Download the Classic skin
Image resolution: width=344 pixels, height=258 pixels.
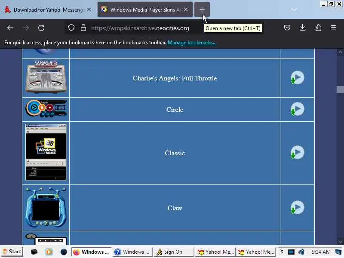click(x=297, y=152)
